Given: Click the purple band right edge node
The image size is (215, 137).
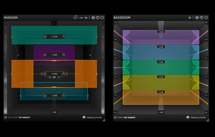Looking at the screenshot, I should coord(90,55).
